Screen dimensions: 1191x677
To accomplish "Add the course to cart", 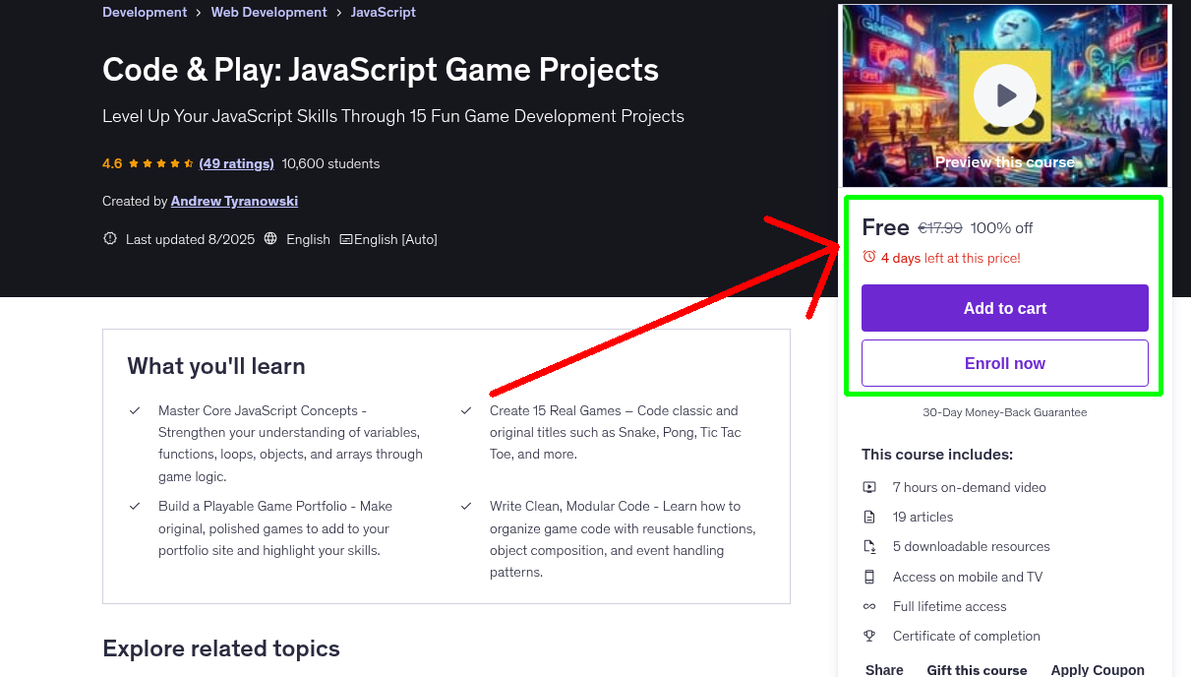I will point(1004,307).
